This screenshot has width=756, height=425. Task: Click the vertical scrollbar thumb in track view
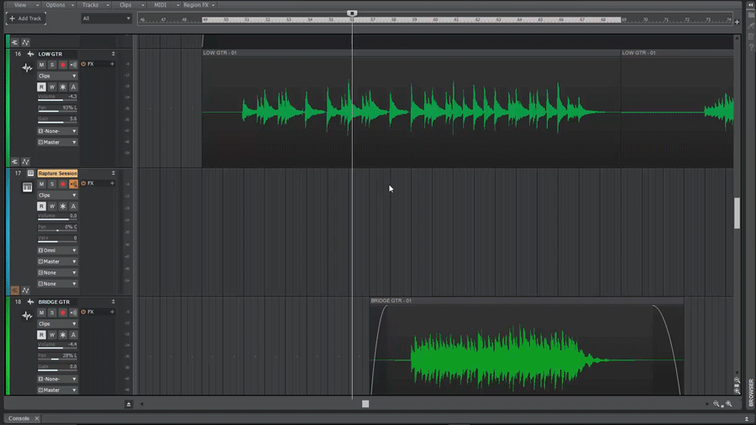(x=737, y=213)
